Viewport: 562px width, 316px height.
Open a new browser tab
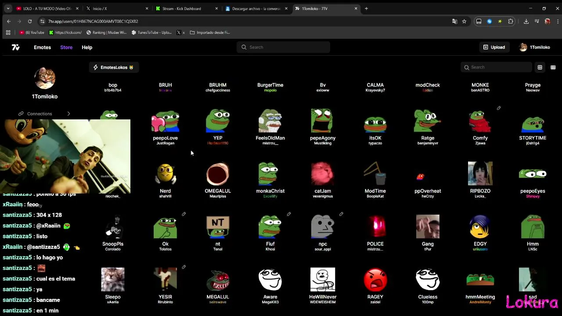coord(366,8)
